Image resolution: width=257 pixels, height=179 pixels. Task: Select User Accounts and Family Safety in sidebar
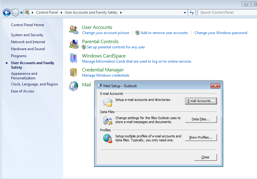coord(32,65)
